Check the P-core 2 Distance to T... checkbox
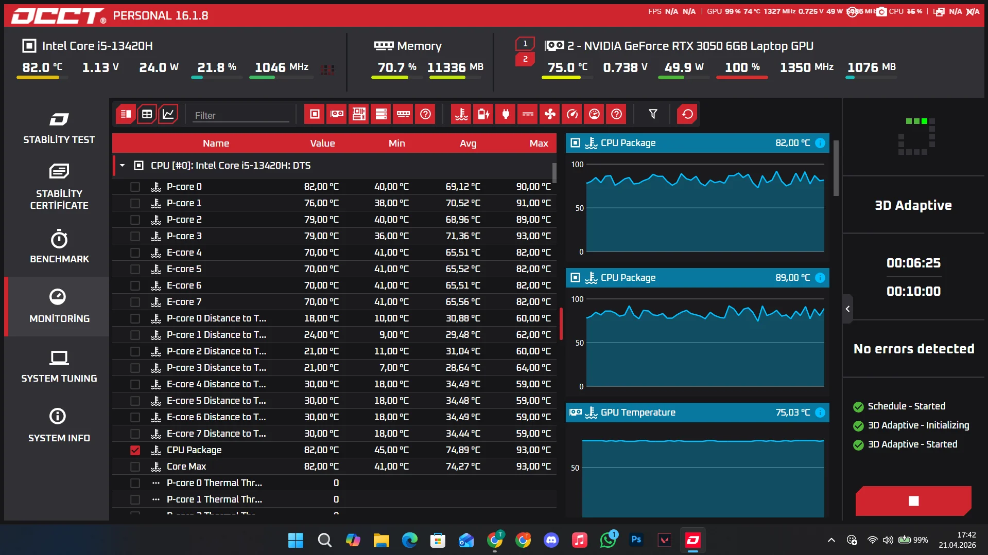 (x=135, y=351)
